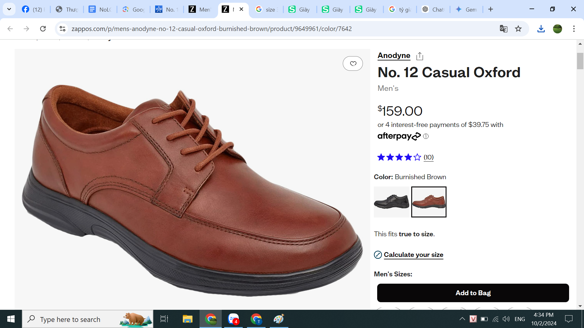584x328 pixels.
Task: Open the Calculate your size link
Action: click(x=413, y=255)
